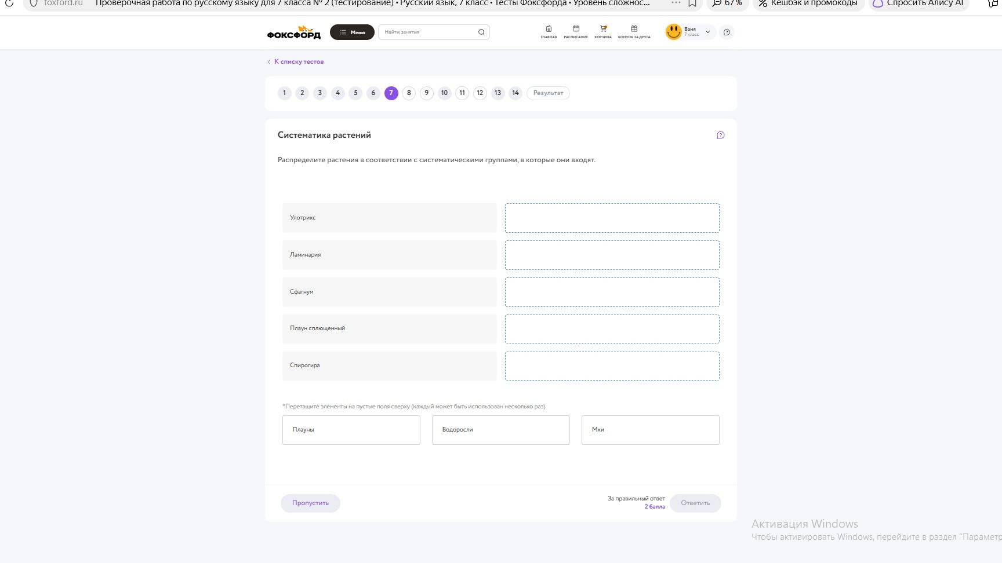The height and width of the screenshot is (563, 1002).
Task: Go to question 11
Action: click(x=462, y=93)
